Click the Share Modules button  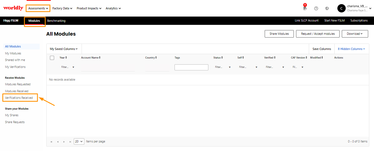(279, 34)
